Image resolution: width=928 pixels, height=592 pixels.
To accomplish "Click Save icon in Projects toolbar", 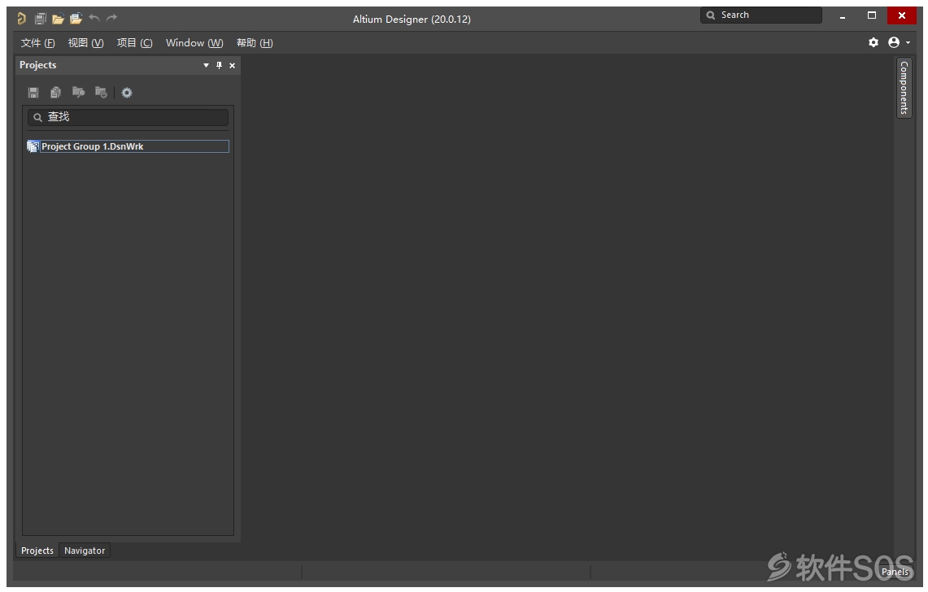I will click(x=33, y=93).
